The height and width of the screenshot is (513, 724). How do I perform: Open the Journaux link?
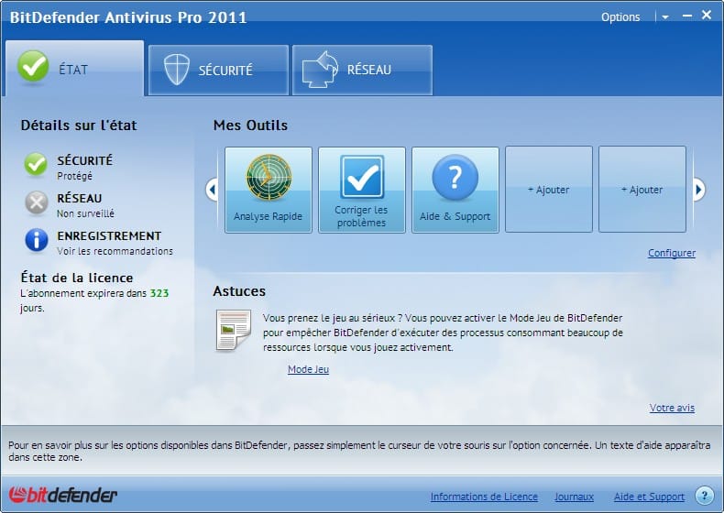point(574,497)
